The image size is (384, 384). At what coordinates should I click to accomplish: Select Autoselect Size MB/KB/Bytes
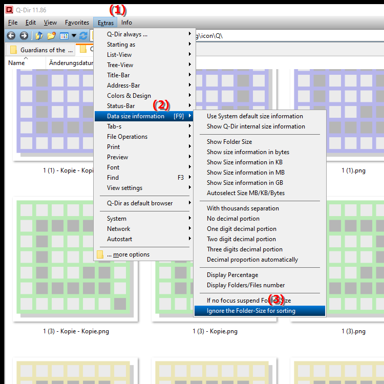[260, 193]
